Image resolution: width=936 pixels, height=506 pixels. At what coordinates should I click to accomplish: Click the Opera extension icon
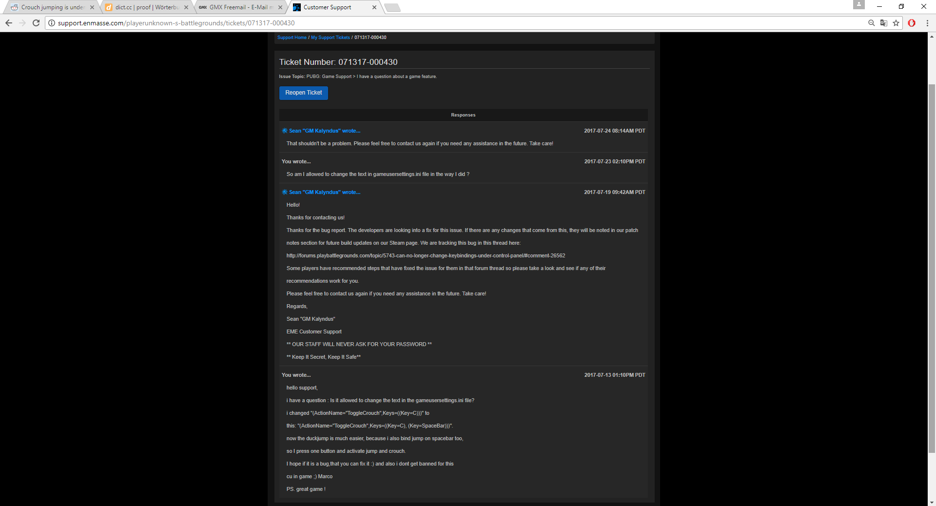(912, 23)
